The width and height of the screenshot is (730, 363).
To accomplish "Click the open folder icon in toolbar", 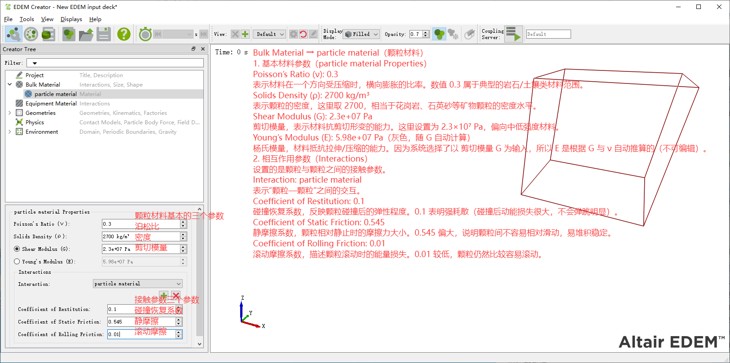I will [86, 34].
